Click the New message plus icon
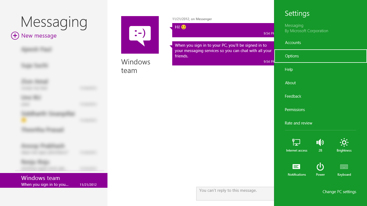The image size is (367, 206). pyautogui.click(x=15, y=36)
